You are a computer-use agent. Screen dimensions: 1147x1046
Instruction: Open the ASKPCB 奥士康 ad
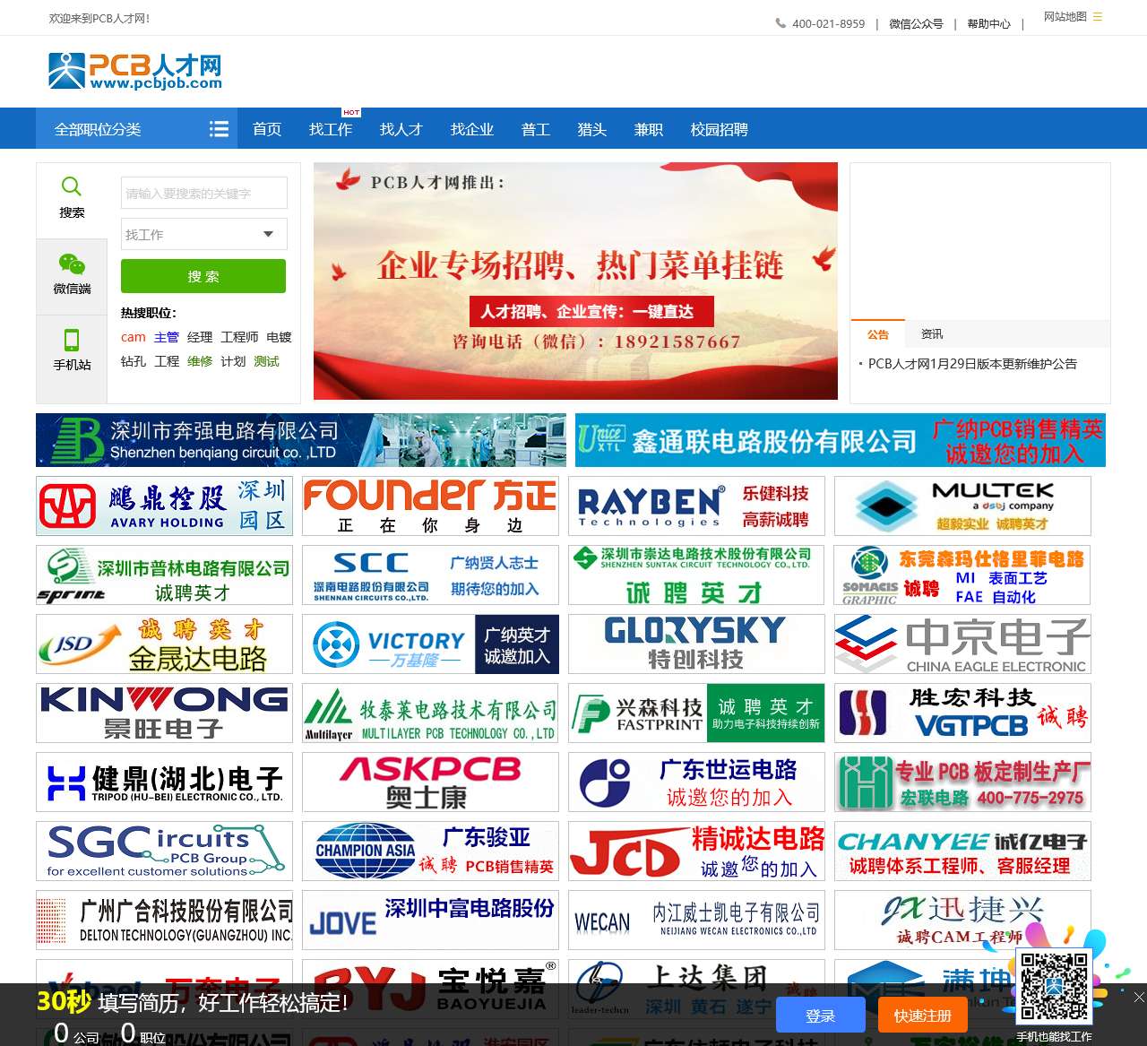[x=430, y=782]
